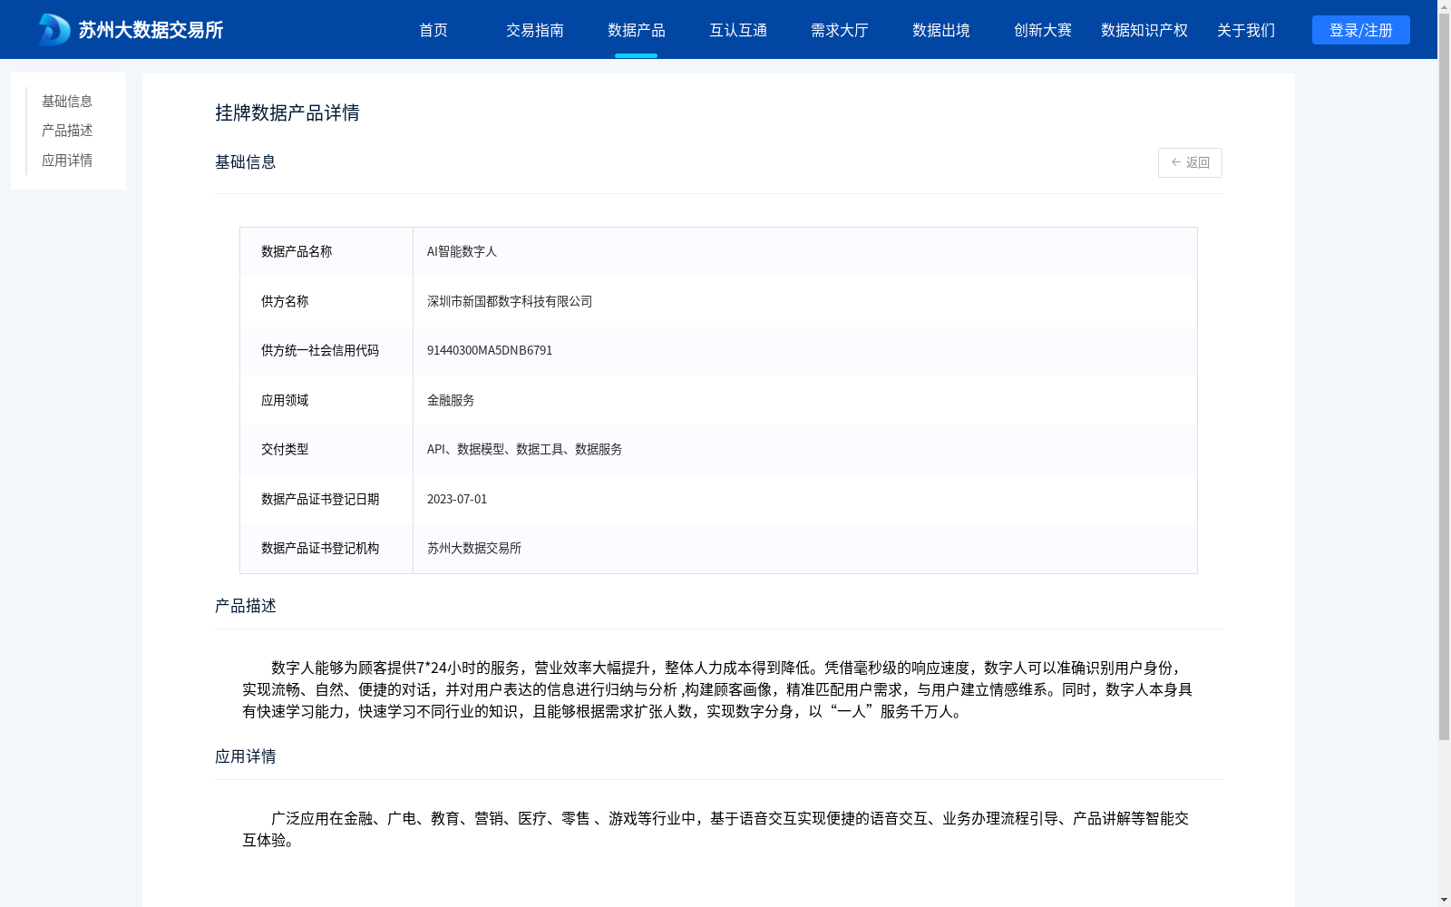Click the 应用详情 section heading
Viewport: 1451px width, 907px height.
[246, 756]
